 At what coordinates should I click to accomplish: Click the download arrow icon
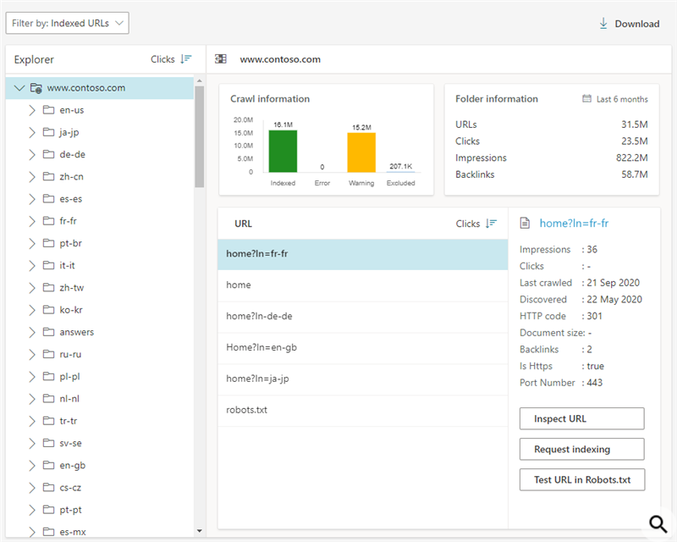[603, 24]
